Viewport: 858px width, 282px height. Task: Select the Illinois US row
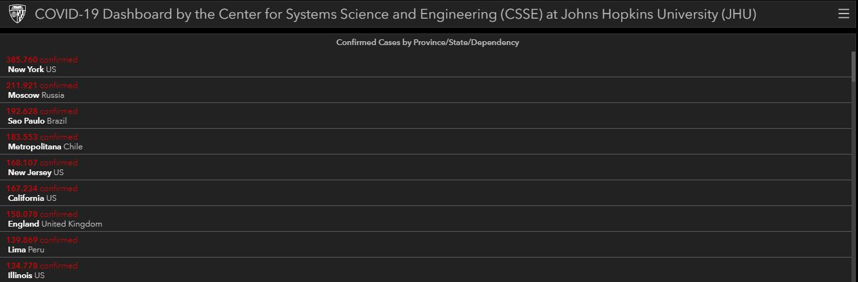click(26, 276)
